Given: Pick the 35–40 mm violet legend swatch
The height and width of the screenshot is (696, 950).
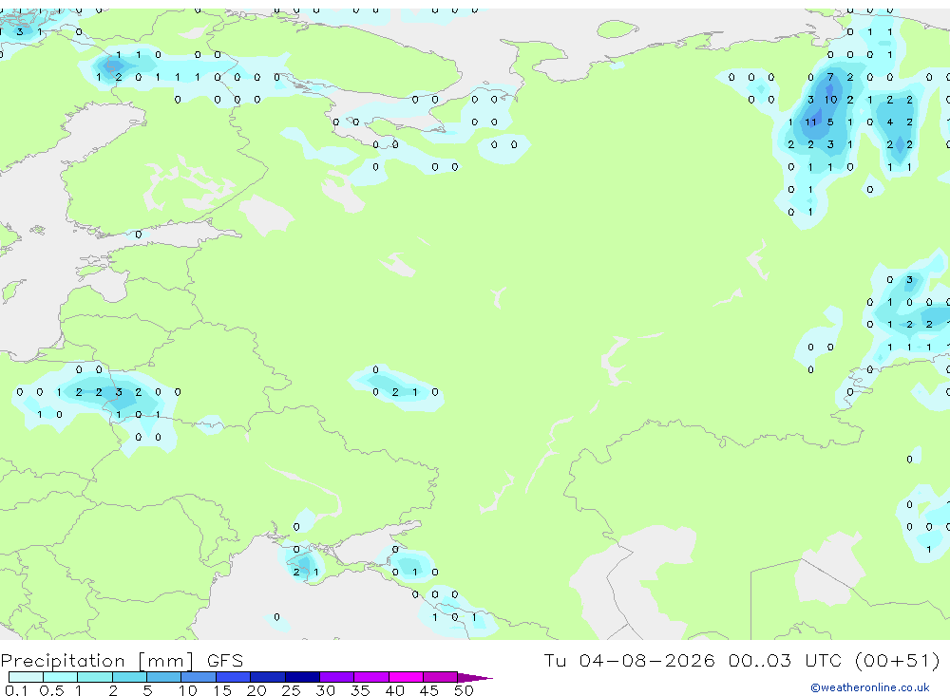Looking at the screenshot, I should 371,677.
